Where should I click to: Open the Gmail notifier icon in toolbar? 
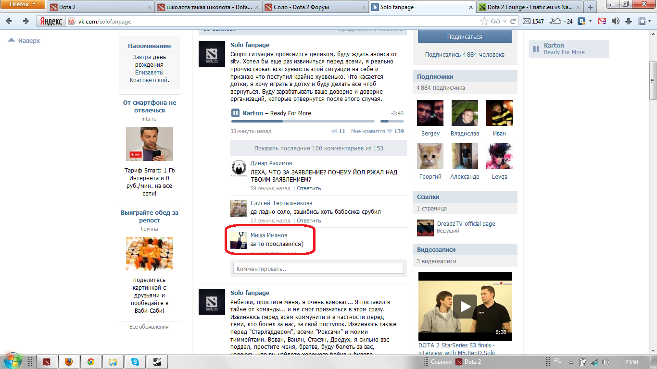(602, 21)
